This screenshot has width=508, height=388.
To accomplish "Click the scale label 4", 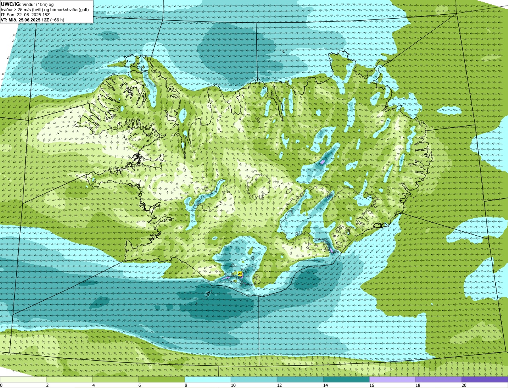I will click(94, 385).
